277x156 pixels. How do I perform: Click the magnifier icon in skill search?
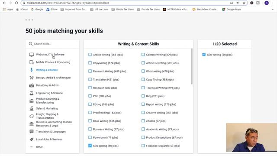click(31, 44)
